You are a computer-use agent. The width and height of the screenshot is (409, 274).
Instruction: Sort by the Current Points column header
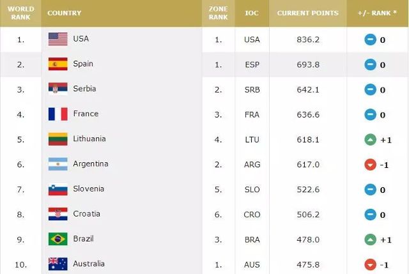[x=308, y=13]
